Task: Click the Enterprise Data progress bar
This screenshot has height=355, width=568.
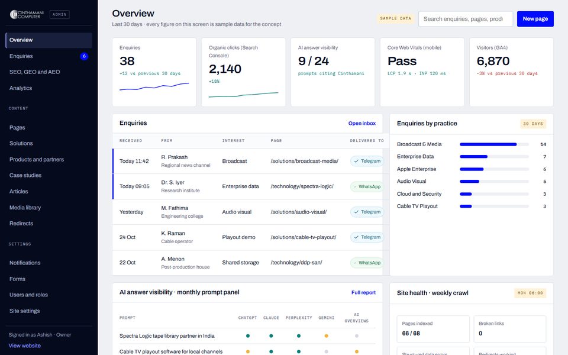Action: point(494,157)
